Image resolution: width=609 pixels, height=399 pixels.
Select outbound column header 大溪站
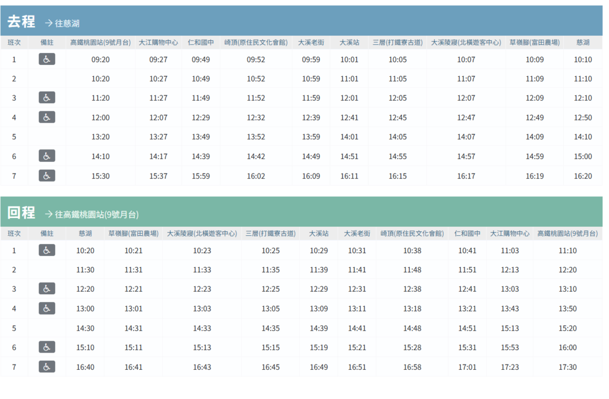[349, 42]
